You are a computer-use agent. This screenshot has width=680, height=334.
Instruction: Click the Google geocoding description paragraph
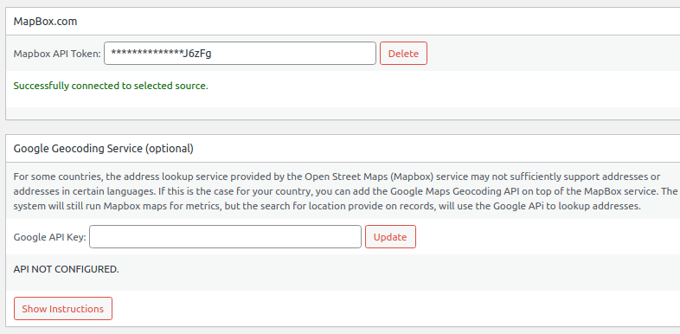[345, 191]
